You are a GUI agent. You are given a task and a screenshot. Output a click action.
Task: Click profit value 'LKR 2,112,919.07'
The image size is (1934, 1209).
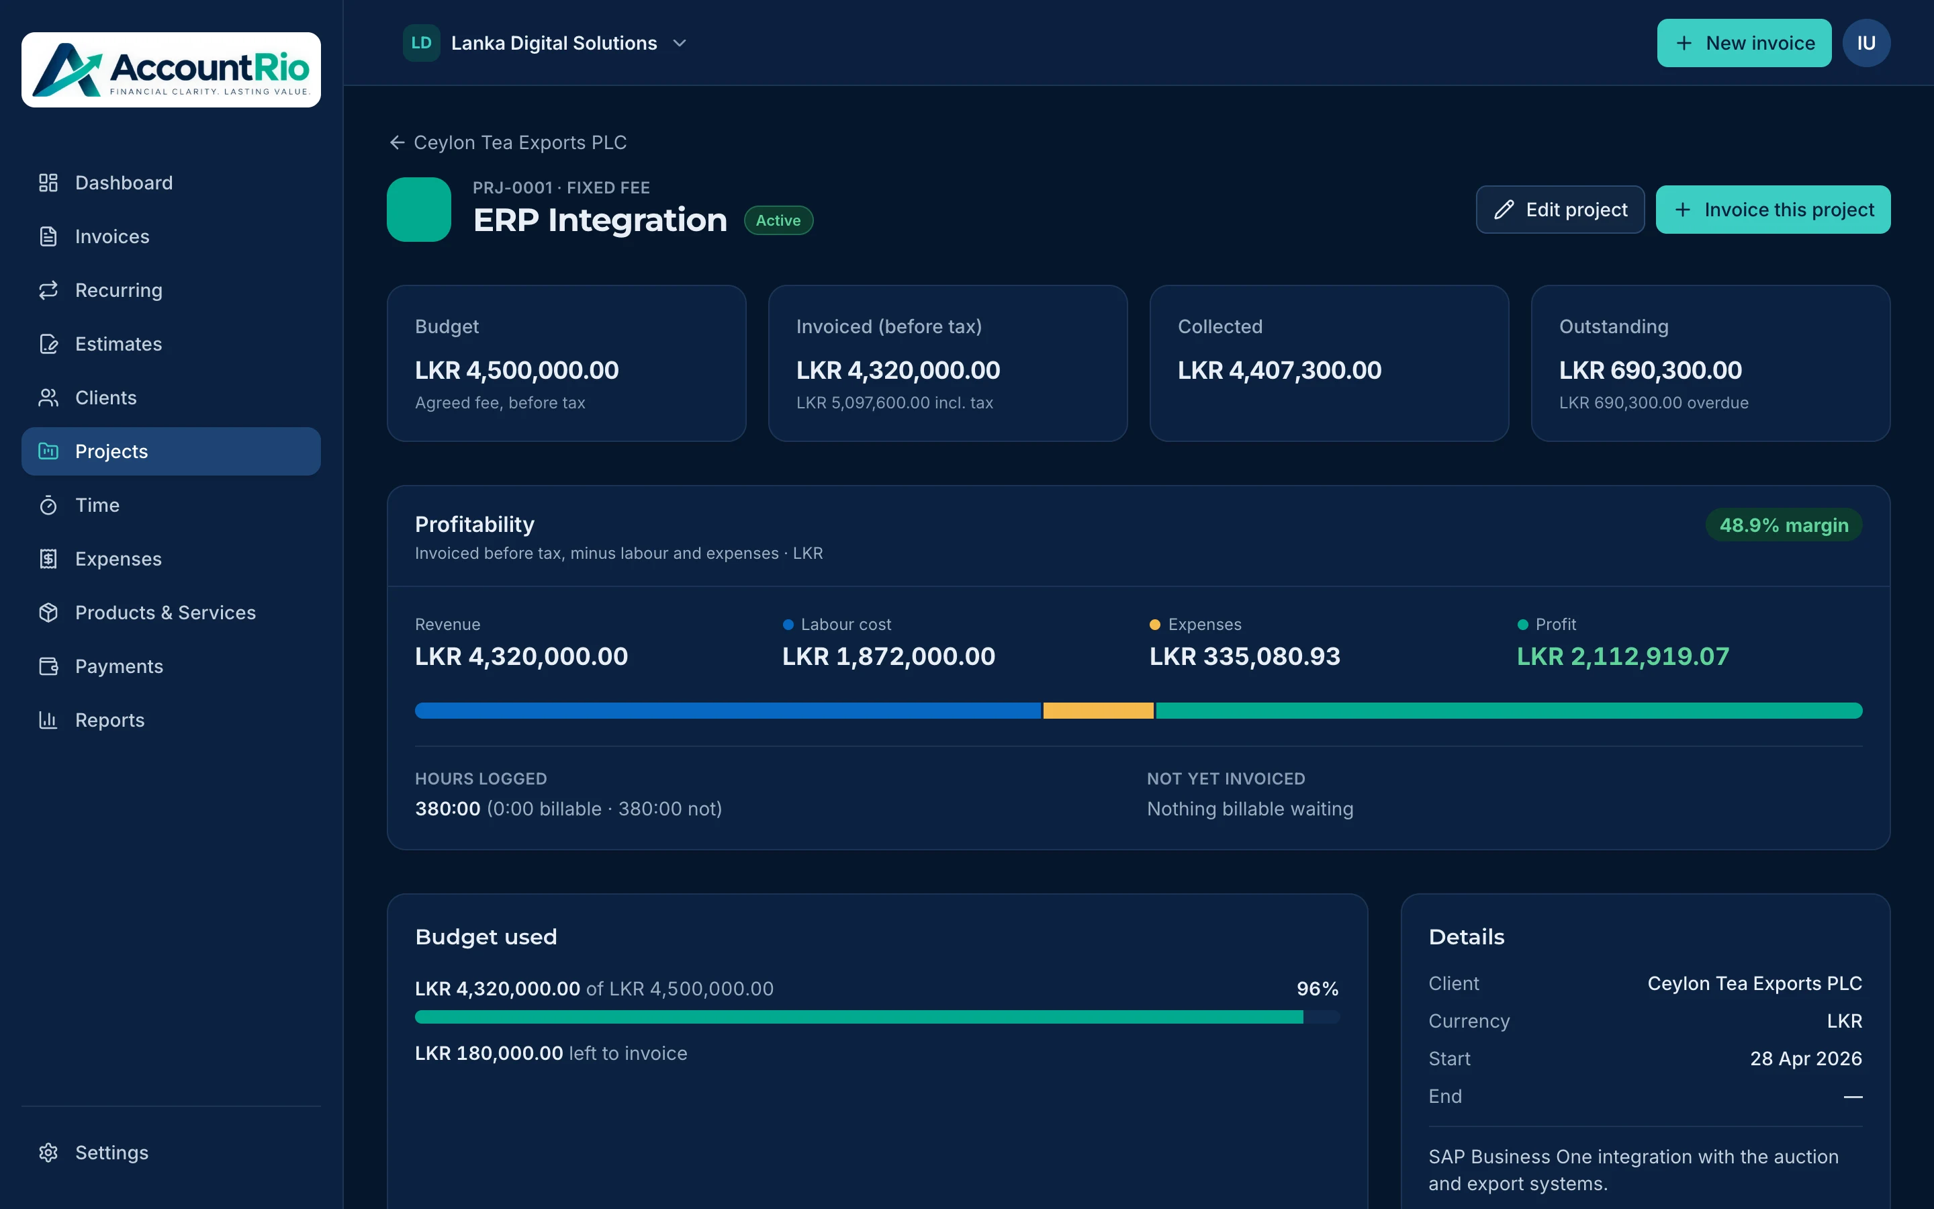click(x=1622, y=656)
